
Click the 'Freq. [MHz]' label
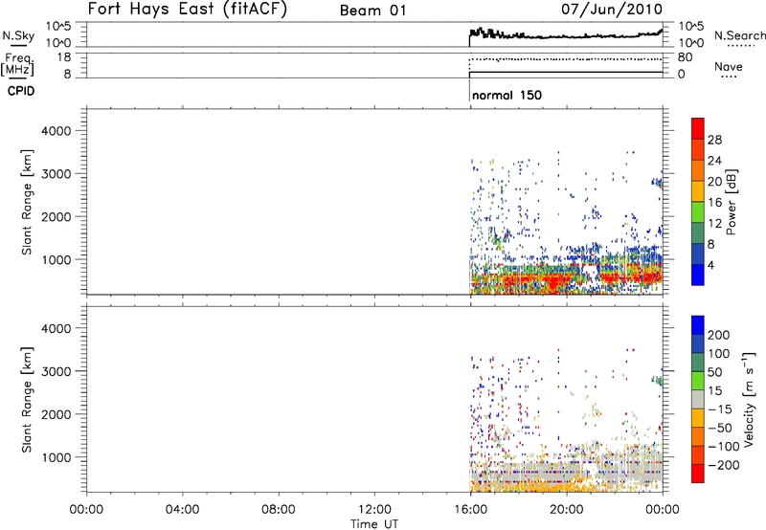pos(17,64)
